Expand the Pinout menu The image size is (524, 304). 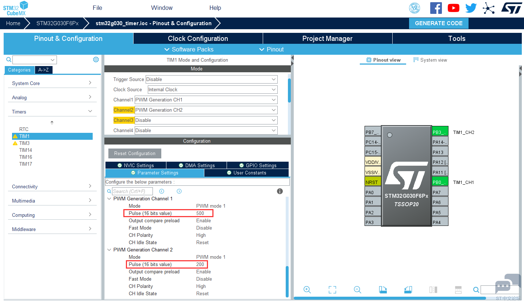(271, 49)
